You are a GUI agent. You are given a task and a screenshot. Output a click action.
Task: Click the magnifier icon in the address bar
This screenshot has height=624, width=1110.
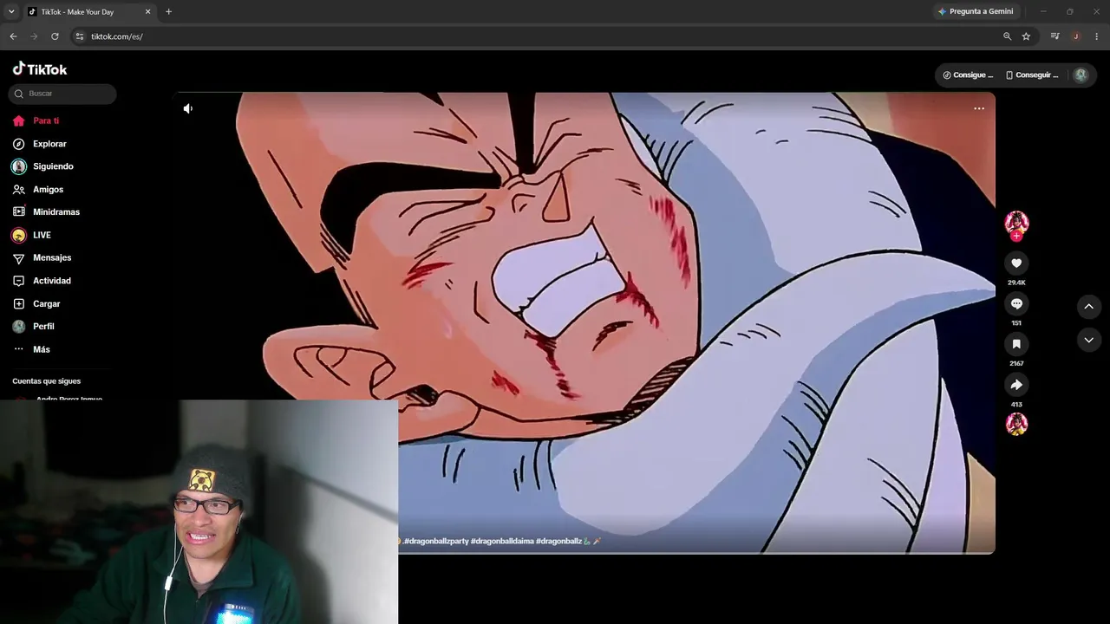[x=1007, y=36]
